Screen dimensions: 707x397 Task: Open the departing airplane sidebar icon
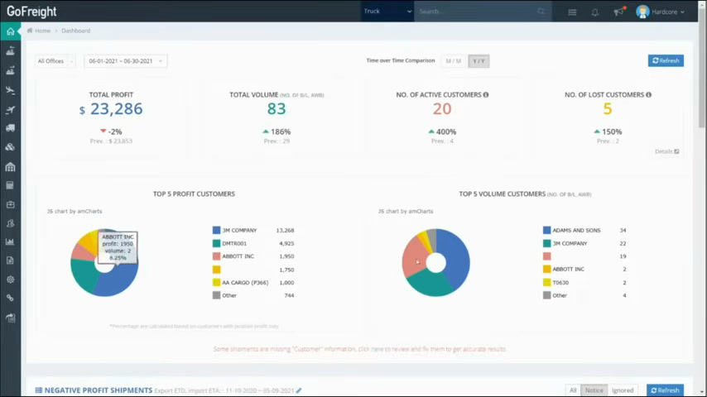click(x=10, y=109)
